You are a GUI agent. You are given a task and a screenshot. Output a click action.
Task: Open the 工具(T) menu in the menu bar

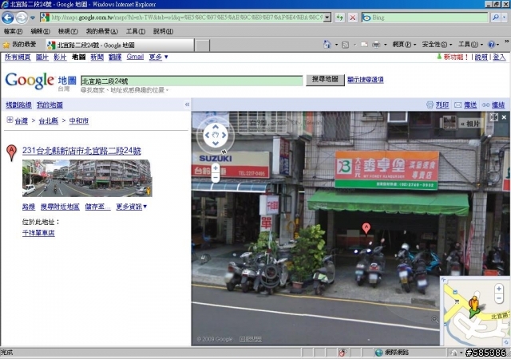pos(136,31)
